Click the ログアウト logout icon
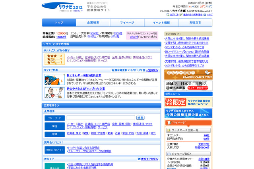Viewport: 254px width, 169px height. pos(168,15)
